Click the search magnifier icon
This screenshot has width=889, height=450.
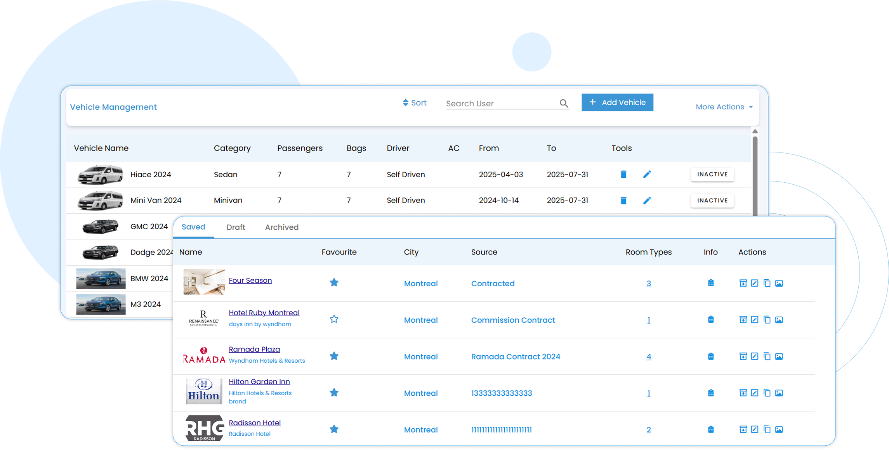click(x=564, y=103)
